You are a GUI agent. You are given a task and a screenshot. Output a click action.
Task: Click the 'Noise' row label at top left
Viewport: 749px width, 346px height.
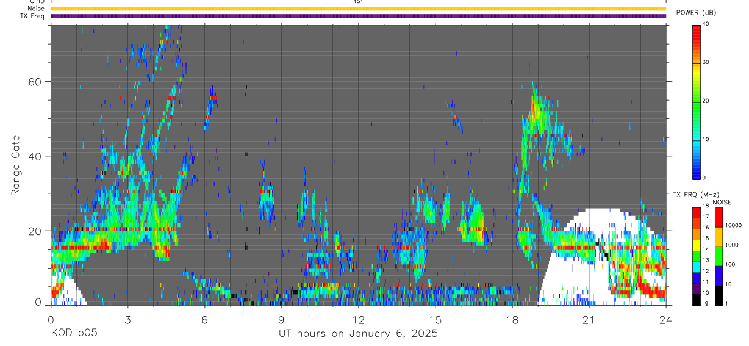[x=36, y=9]
